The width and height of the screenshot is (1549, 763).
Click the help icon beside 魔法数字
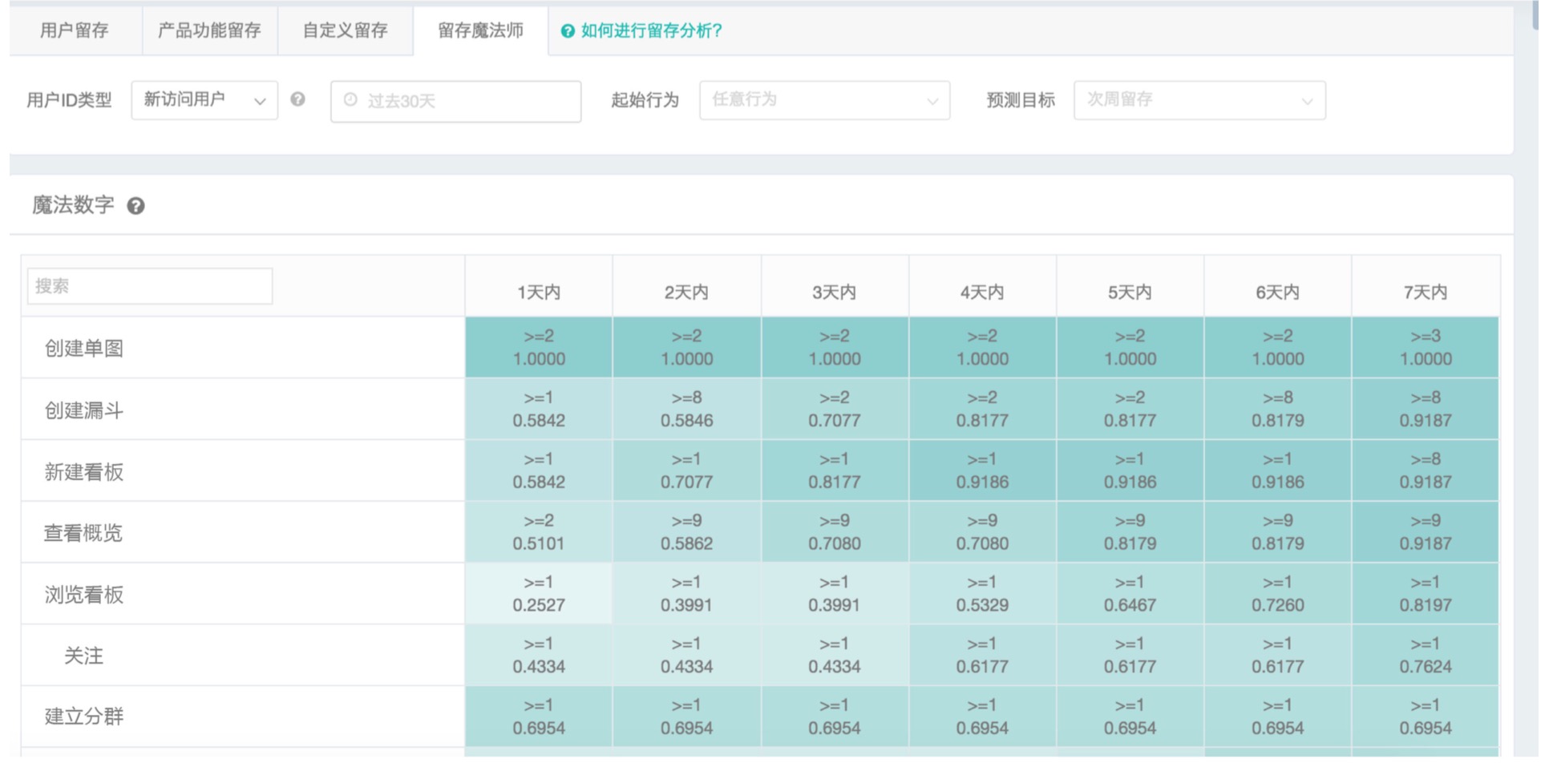tap(136, 206)
